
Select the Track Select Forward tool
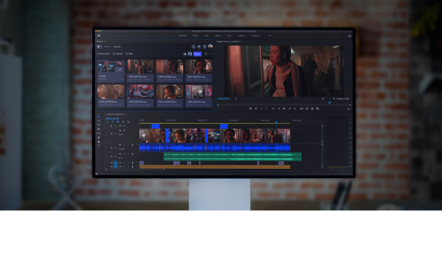[x=98, y=121]
